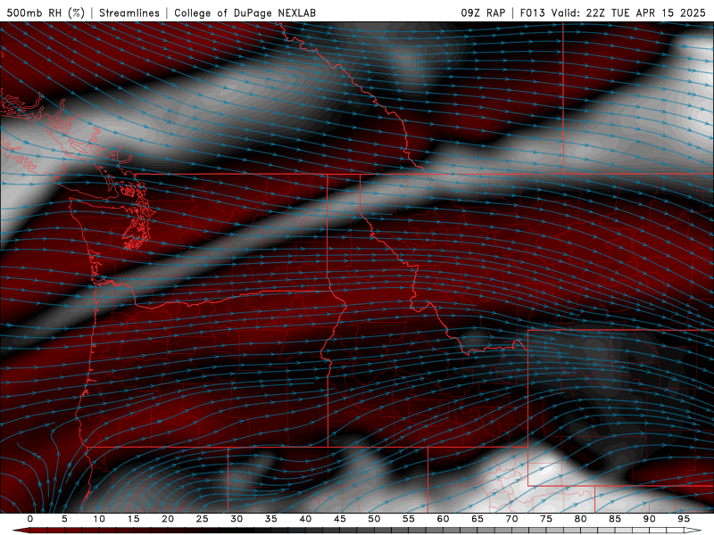The height and width of the screenshot is (535, 714).
Task: Click the colorbar label "70"
Action: point(511,519)
